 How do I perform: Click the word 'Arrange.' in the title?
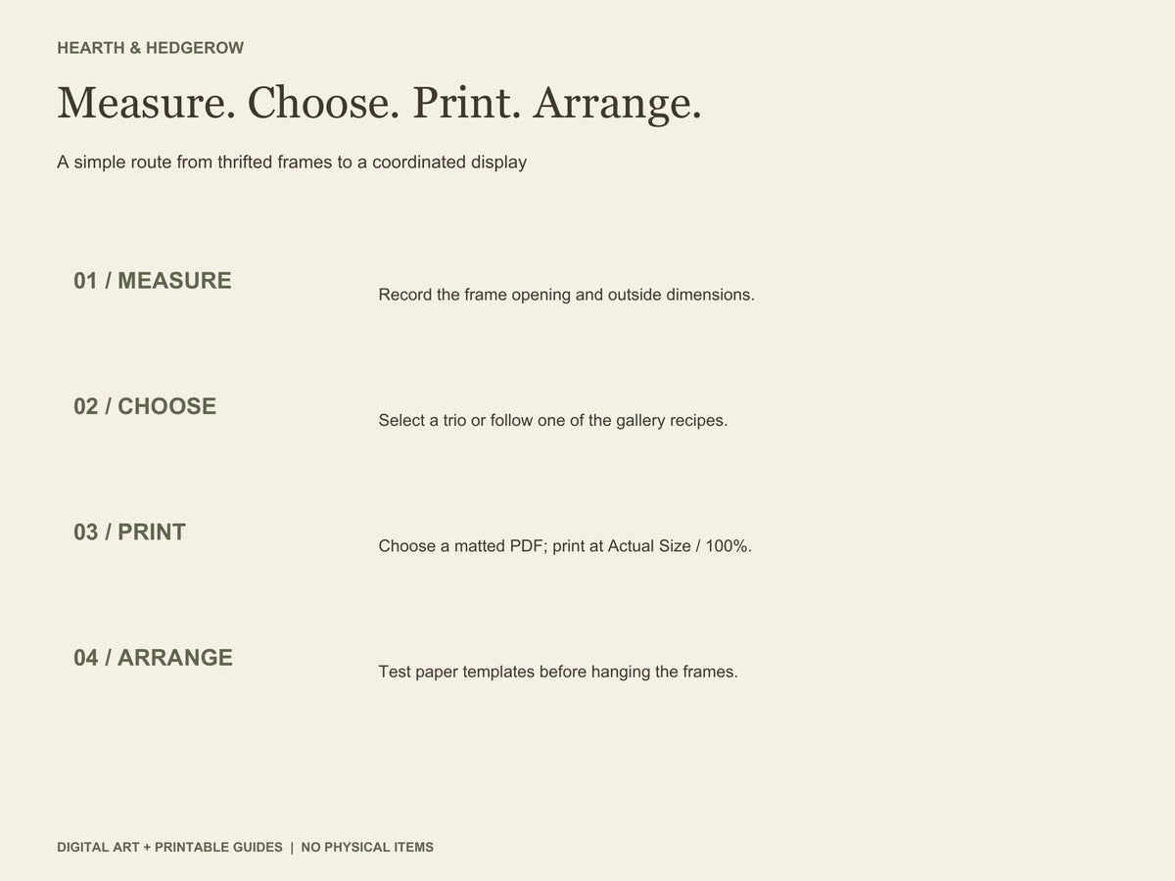click(617, 103)
